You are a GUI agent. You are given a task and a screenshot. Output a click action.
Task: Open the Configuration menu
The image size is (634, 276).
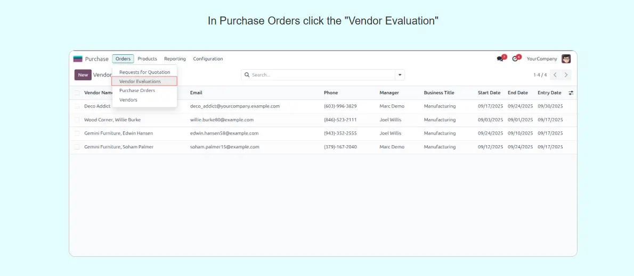point(208,59)
